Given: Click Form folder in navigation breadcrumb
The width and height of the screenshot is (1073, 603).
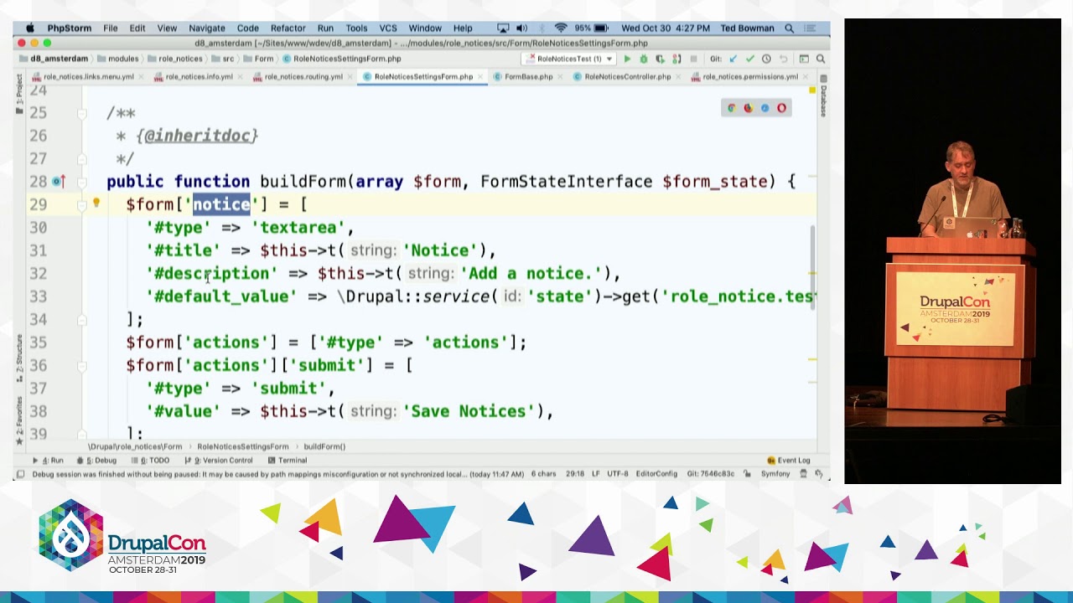Looking at the screenshot, I should click(x=259, y=59).
